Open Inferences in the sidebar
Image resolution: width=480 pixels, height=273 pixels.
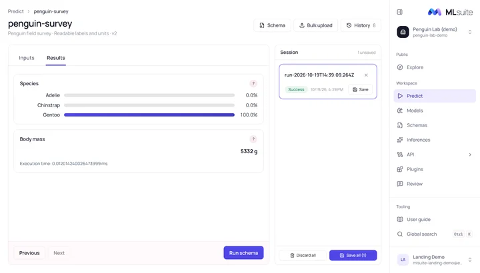click(x=435, y=140)
